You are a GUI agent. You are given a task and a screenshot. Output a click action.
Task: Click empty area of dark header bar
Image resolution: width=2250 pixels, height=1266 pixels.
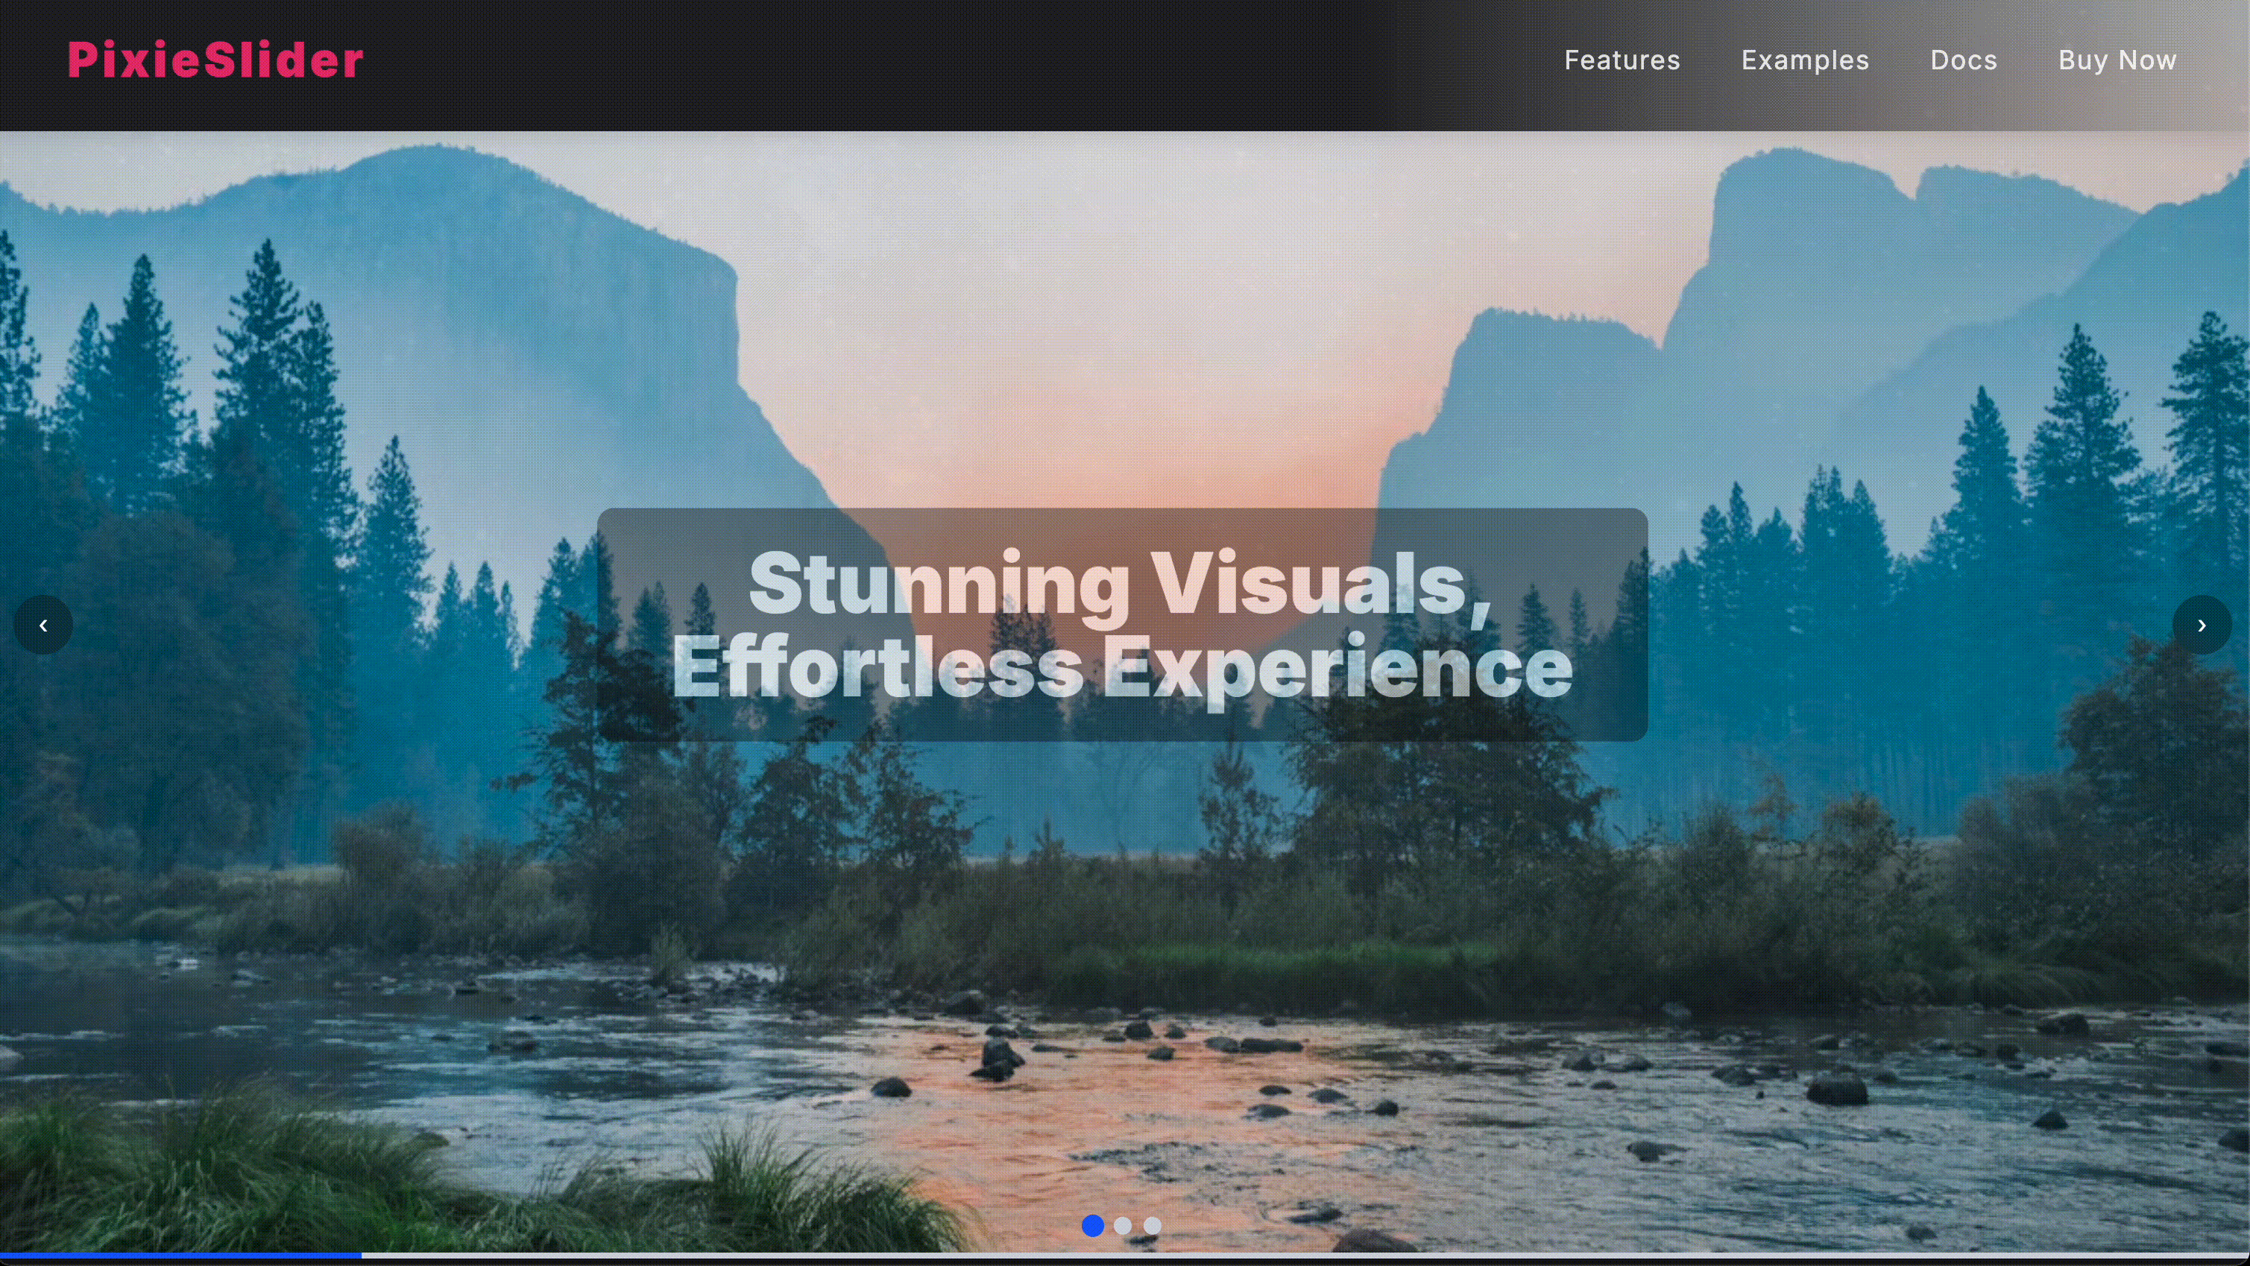click(874, 66)
